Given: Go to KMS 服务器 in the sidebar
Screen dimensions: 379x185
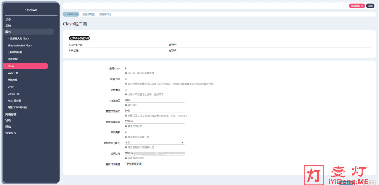Looking at the screenshot, I should tap(14, 101).
